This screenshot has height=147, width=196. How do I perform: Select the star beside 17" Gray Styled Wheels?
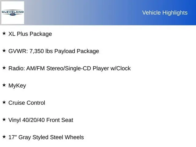4,137
